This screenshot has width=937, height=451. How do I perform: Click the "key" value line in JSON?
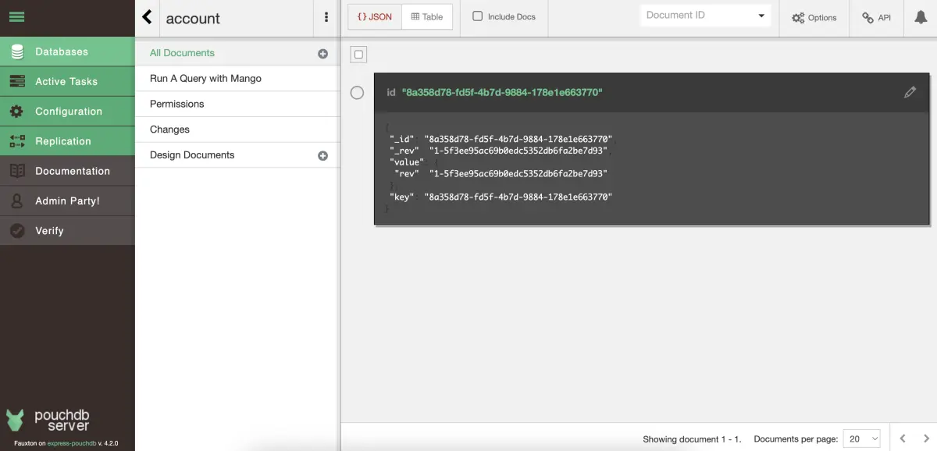(x=501, y=197)
